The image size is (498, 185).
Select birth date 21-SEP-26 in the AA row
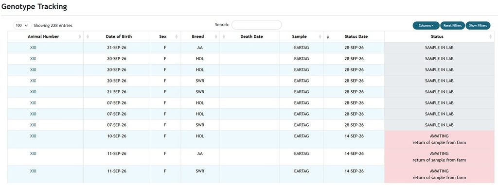tap(117, 48)
